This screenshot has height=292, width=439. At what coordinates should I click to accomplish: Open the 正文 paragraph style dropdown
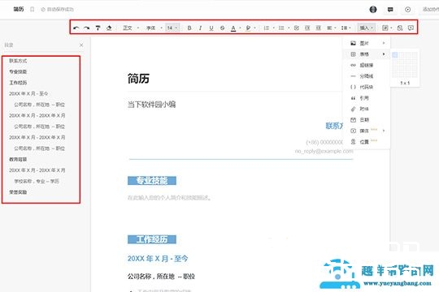(131, 28)
